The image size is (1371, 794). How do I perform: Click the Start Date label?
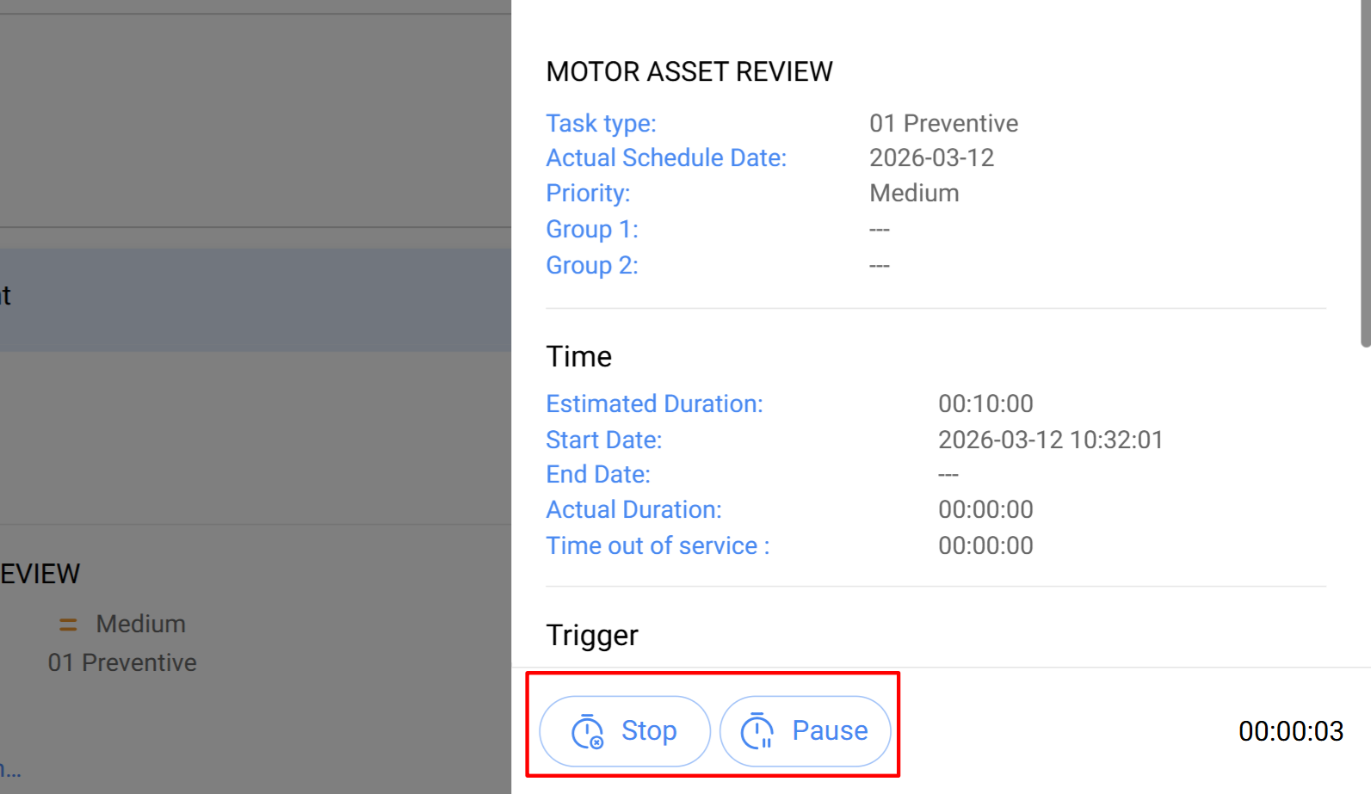[x=603, y=440]
